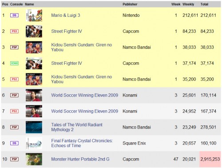Open the Monster Hunter Portable 2nd G link

(x=80, y=159)
